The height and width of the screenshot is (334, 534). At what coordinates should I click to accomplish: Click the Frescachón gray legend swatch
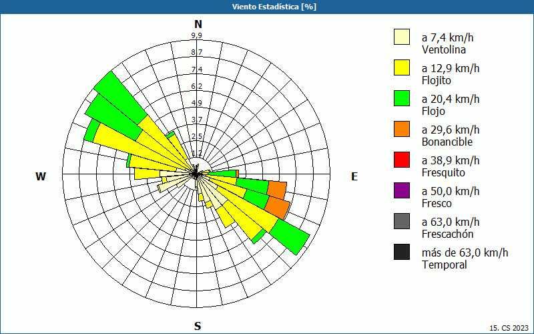(402, 221)
